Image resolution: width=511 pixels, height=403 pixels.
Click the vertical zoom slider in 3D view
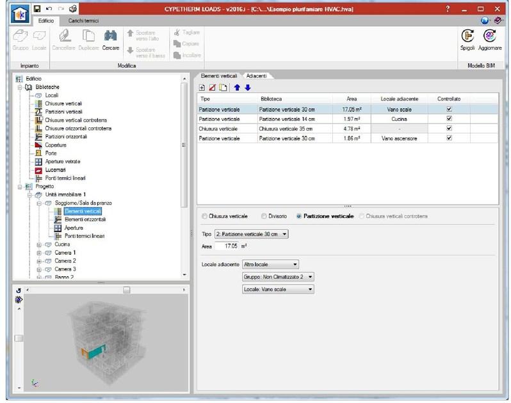tap(19, 338)
